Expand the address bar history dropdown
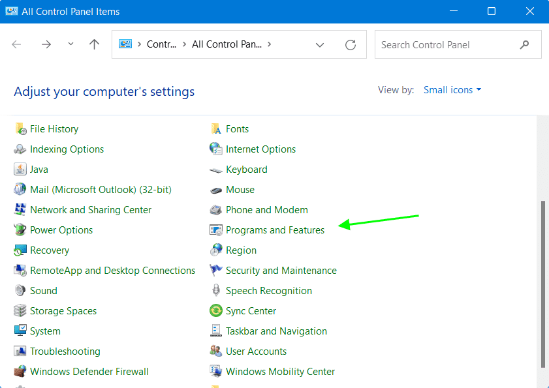The height and width of the screenshot is (388, 549). (x=320, y=45)
